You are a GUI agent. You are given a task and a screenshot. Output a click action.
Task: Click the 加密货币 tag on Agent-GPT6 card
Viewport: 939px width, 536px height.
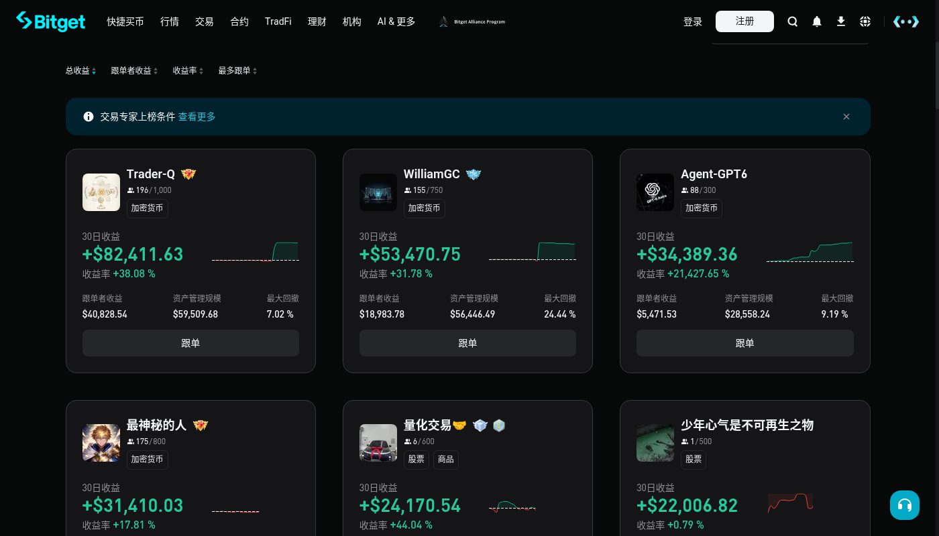702,208
